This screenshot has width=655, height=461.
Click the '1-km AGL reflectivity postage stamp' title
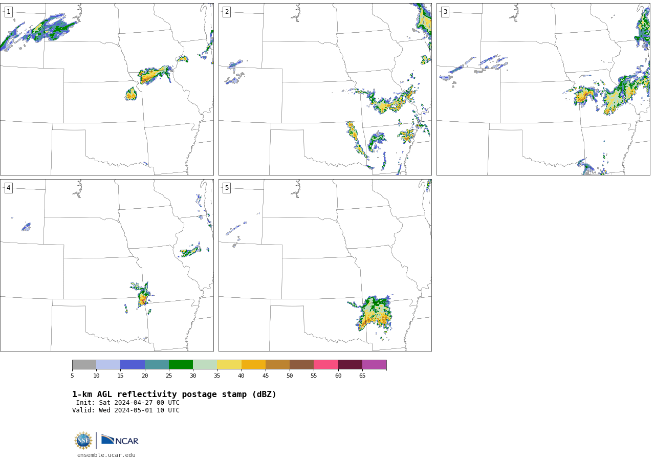click(x=174, y=394)
